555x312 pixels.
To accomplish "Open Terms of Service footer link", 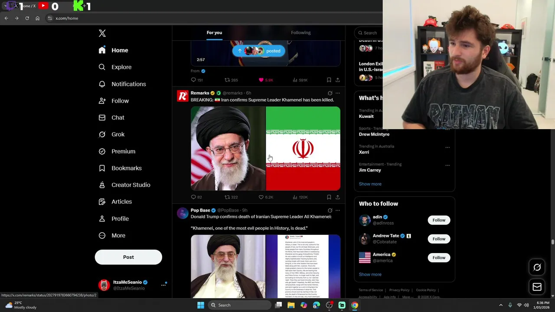I will [x=371, y=290].
